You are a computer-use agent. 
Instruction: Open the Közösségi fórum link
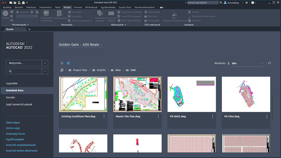click(15, 134)
